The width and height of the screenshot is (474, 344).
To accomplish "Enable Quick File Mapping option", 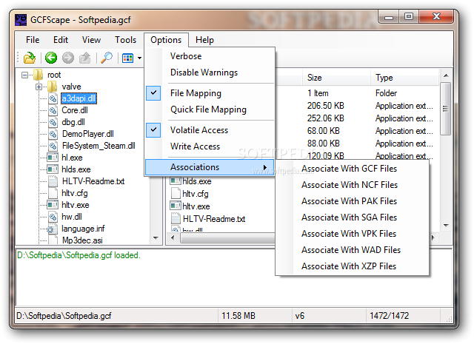I will (x=210, y=109).
